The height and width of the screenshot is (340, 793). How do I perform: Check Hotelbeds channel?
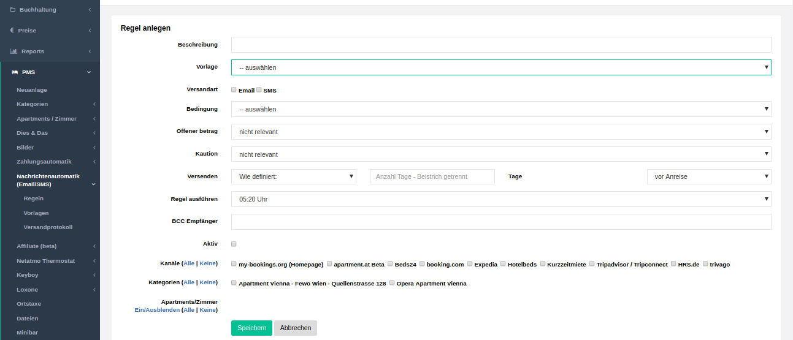coord(503,264)
